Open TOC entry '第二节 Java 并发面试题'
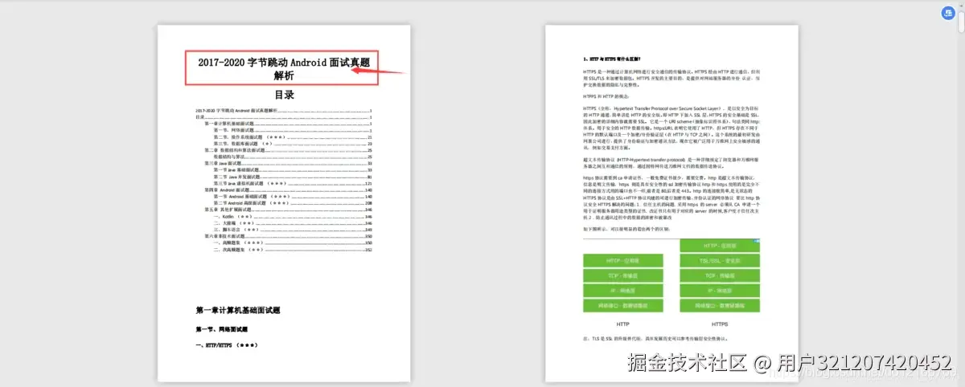Screen dimensions: 965x387 [x=291, y=177]
